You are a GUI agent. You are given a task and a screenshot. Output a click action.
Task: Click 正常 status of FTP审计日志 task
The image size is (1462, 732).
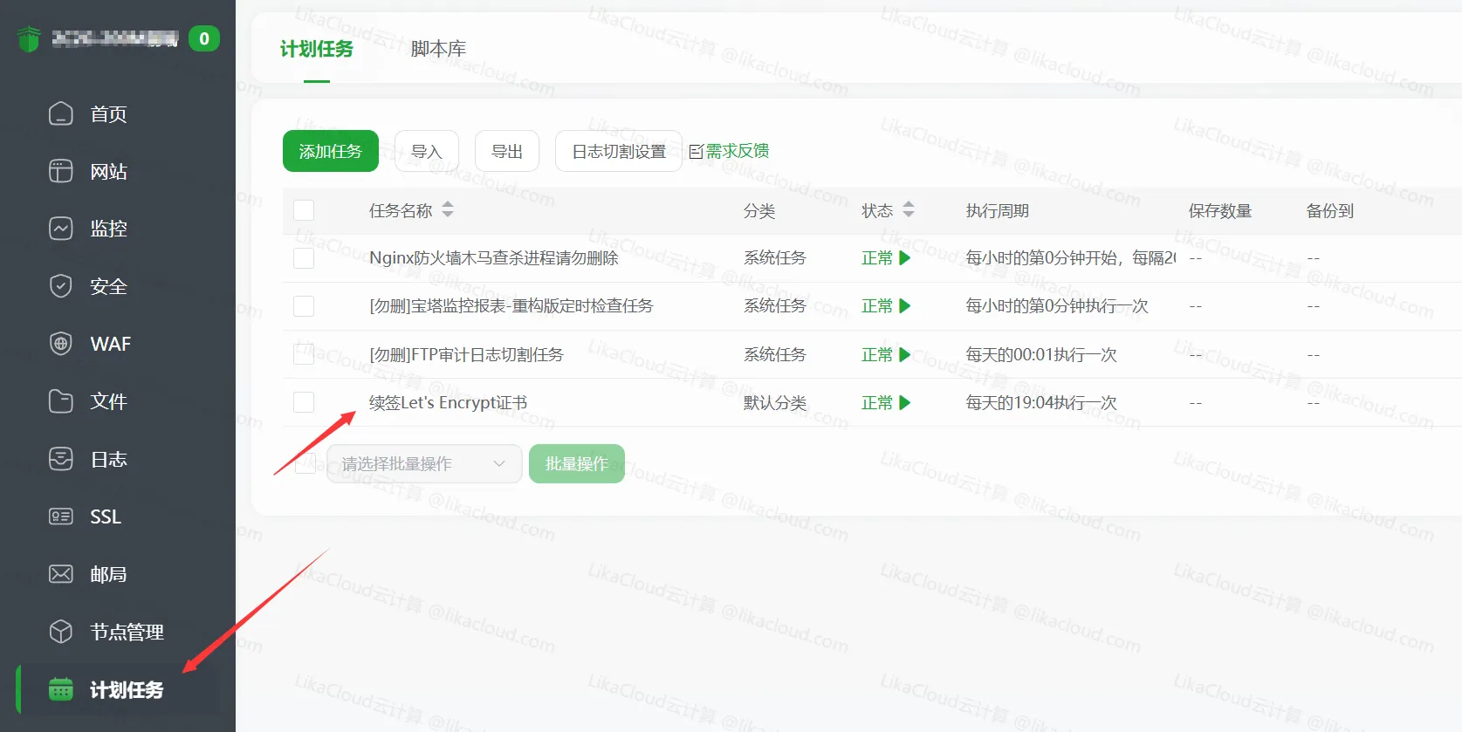click(877, 355)
